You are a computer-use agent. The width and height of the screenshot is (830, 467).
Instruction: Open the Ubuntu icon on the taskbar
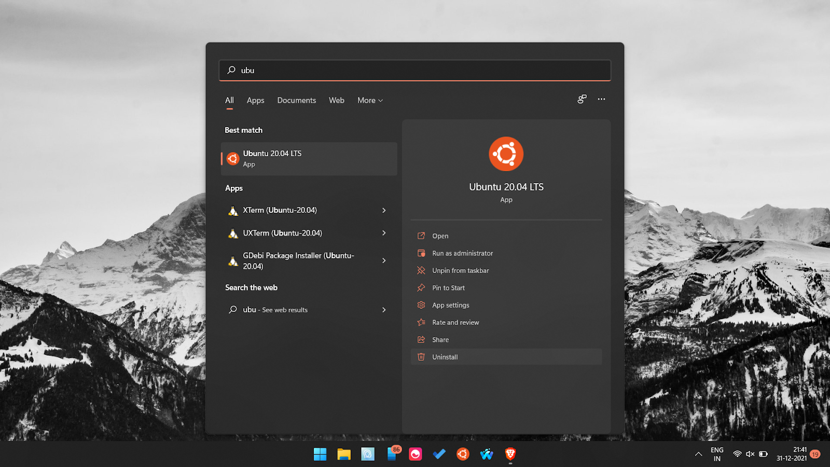(463, 454)
